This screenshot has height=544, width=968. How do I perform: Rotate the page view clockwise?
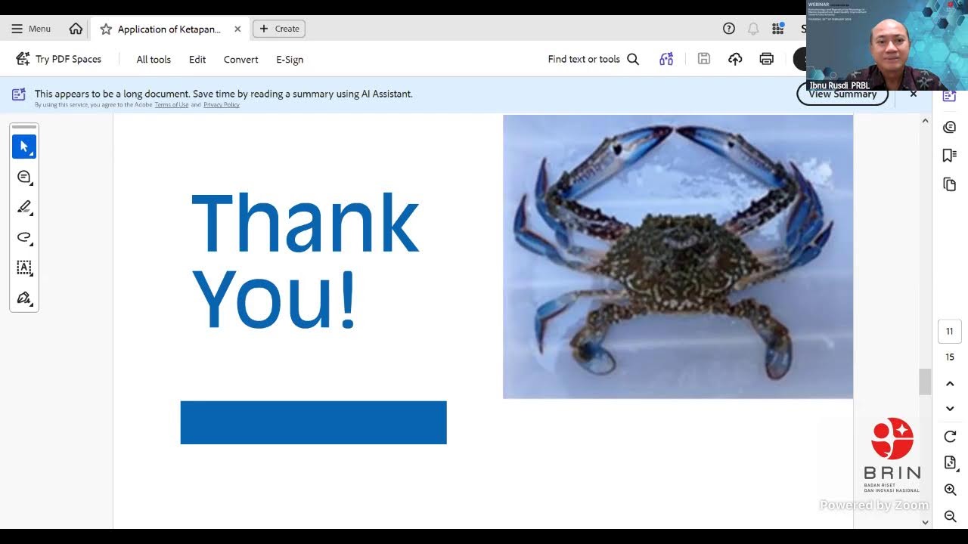(950, 437)
